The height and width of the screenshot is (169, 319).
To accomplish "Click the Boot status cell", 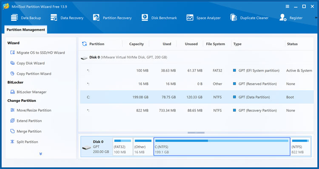I will pos(290,97).
